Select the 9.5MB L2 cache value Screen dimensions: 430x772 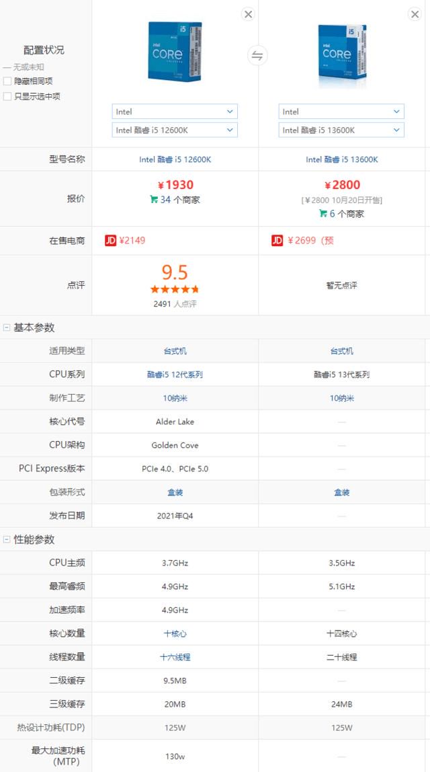point(175,681)
